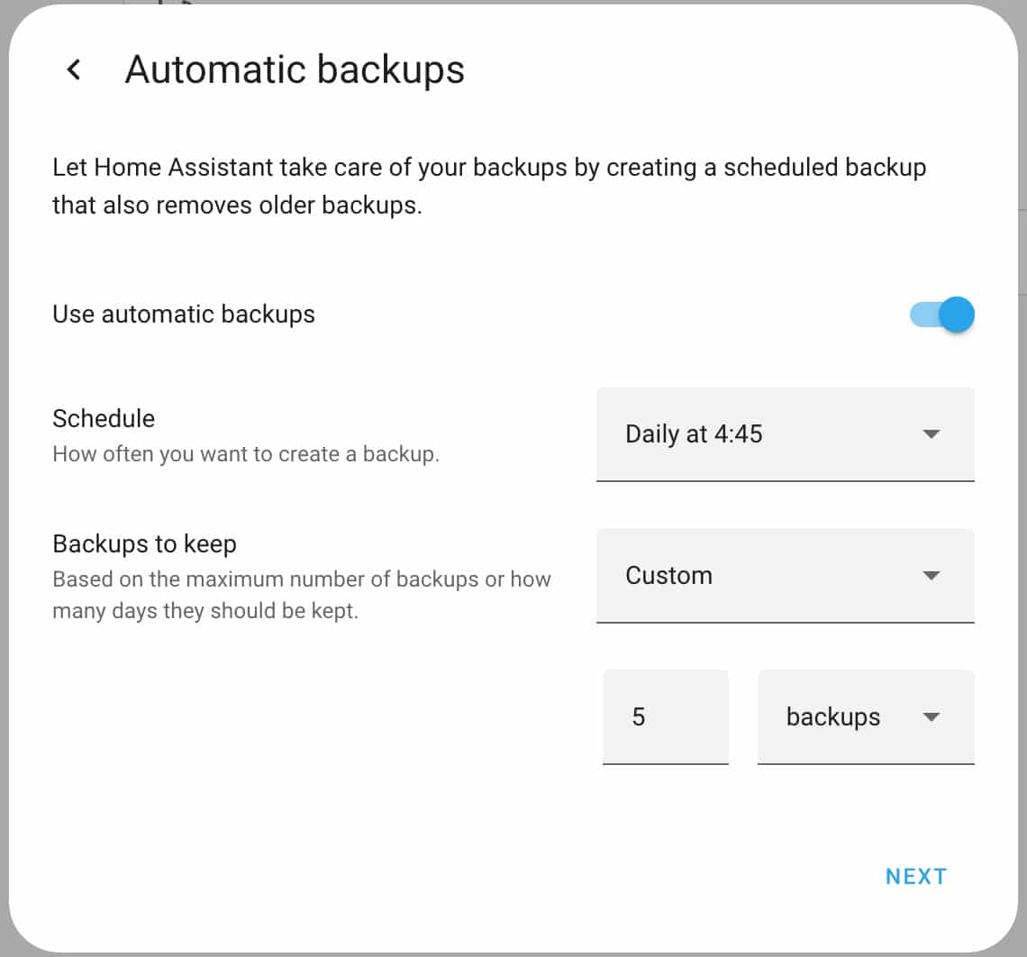Click the 'Custom' value text
This screenshot has width=1027, height=957.
coord(668,576)
